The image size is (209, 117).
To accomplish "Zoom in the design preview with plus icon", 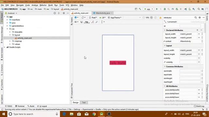I will click(x=152, y=18).
